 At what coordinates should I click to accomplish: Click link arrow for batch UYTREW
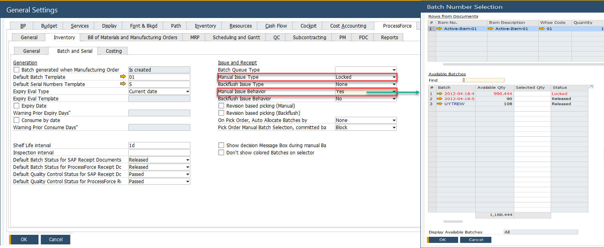pos(440,104)
